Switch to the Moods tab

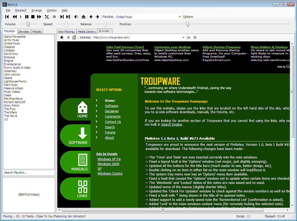coord(37,32)
